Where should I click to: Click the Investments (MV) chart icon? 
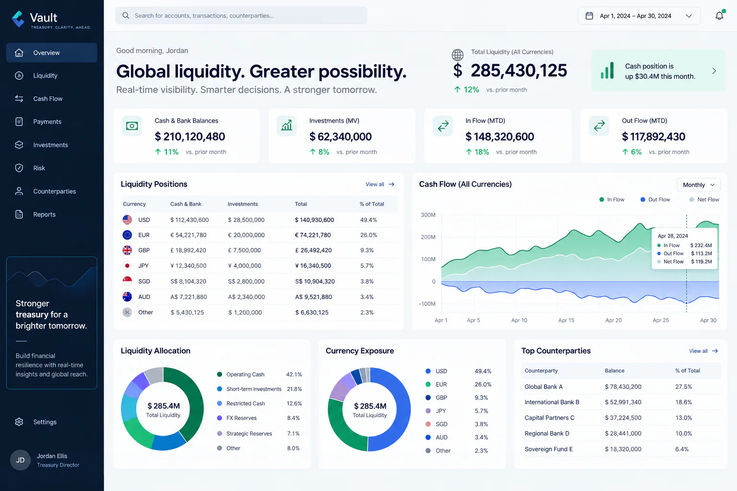[x=286, y=126]
